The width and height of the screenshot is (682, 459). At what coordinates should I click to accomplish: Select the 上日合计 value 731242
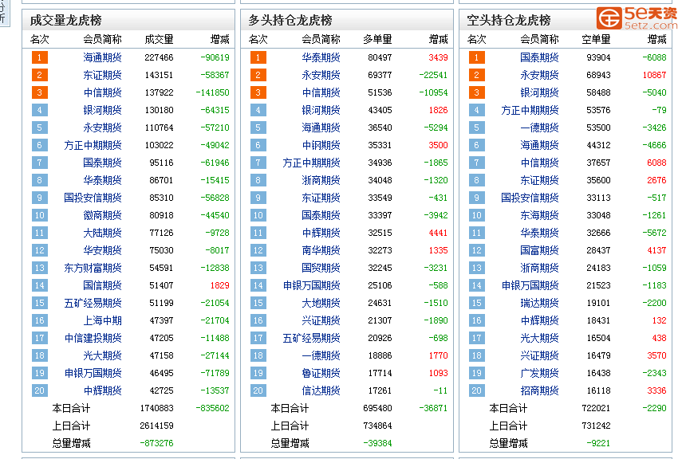point(597,426)
